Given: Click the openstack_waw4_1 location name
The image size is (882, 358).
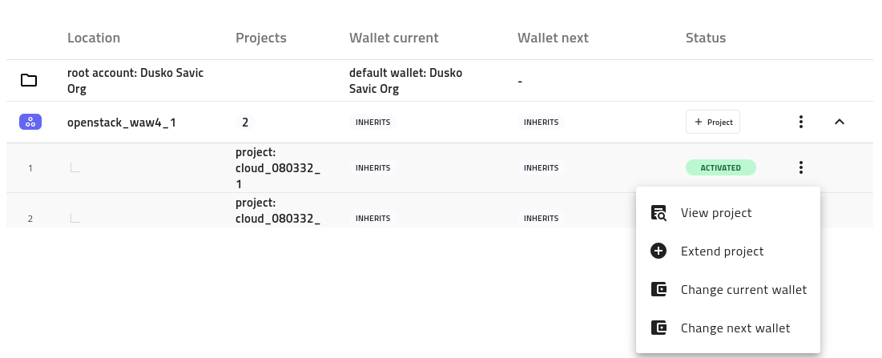Looking at the screenshot, I should [120, 123].
